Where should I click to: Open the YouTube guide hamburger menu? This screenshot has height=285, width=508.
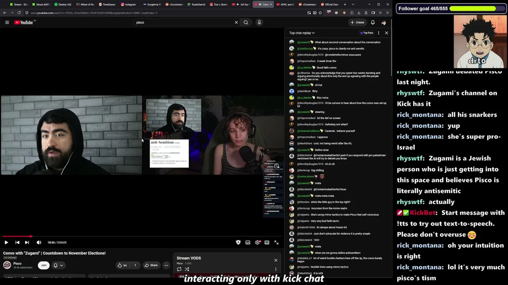[x=7, y=23]
